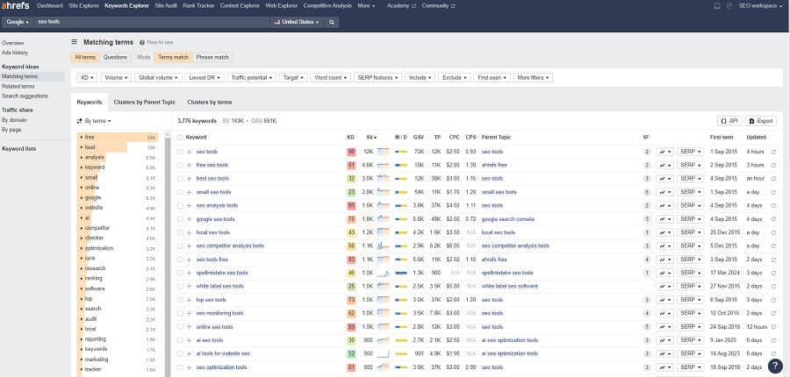The width and height of the screenshot is (790, 377).
Task: Check the free seo tools checkbox
Action: [x=180, y=165]
